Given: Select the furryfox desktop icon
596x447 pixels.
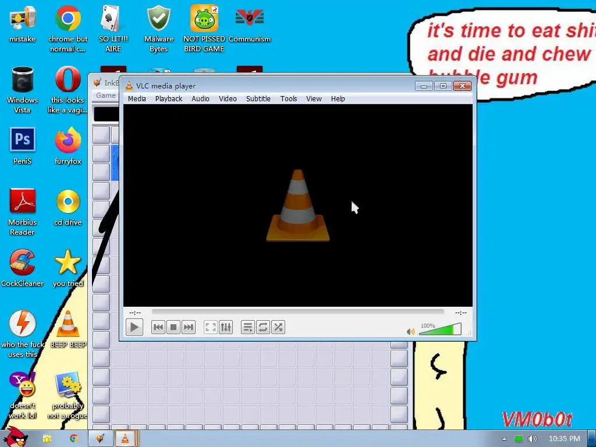Looking at the screenshot, I should (x=68, y=146).
